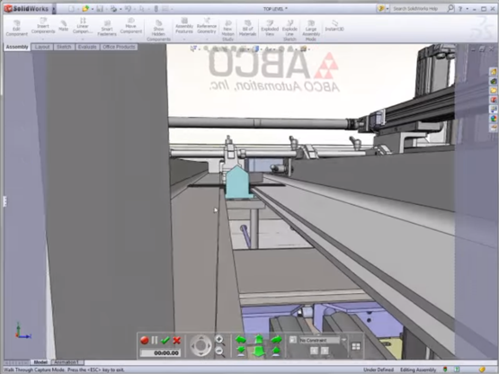Click the red Record button
The width and height of the screenshot is (499, 374).
(145, 340)
